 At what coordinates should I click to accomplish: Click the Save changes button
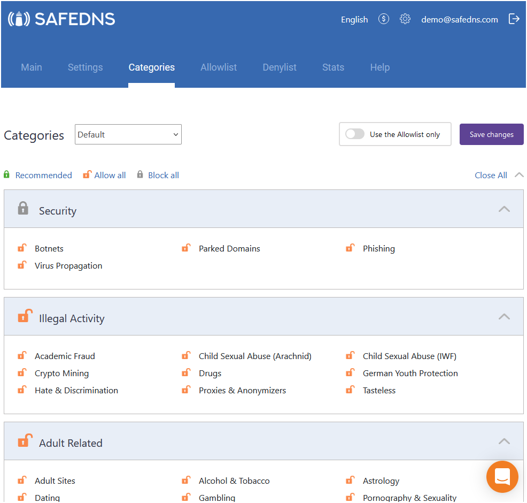[491, 134]
